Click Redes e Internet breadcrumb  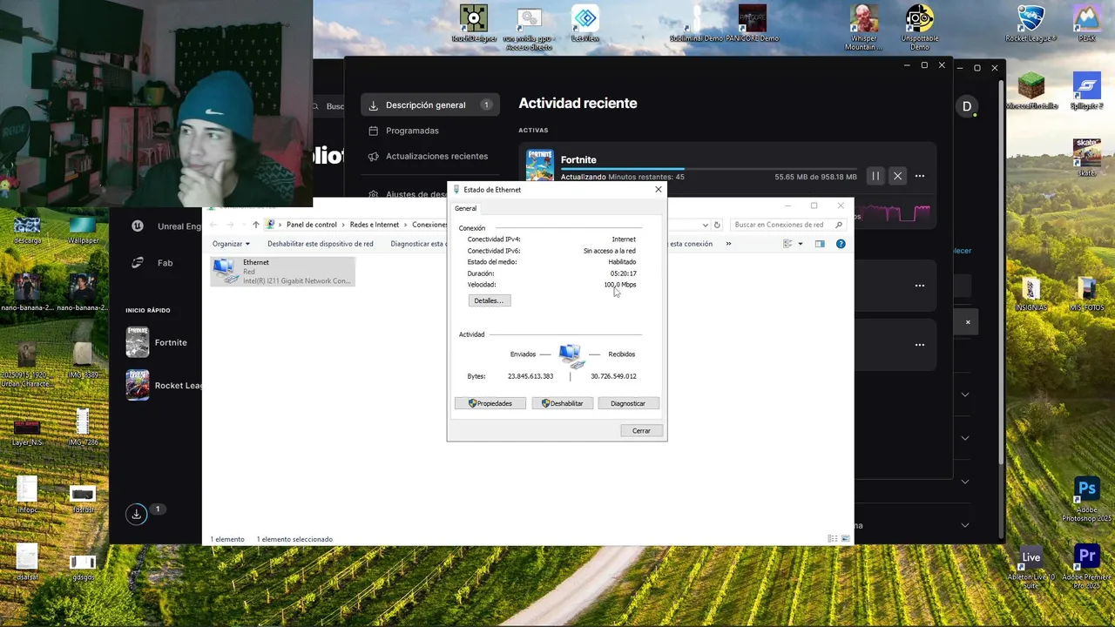(375, 225)
